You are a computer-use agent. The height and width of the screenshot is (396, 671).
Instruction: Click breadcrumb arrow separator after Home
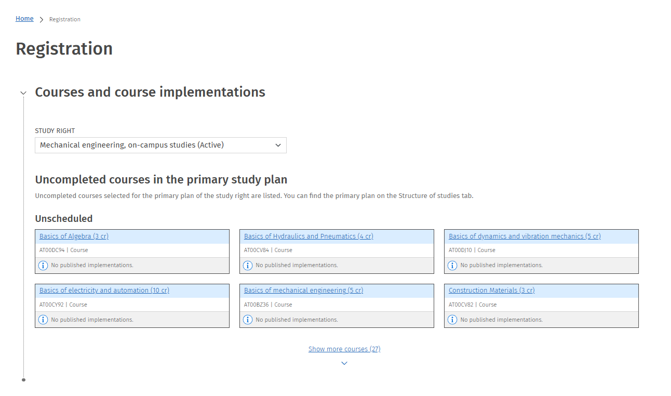(42, 20)
